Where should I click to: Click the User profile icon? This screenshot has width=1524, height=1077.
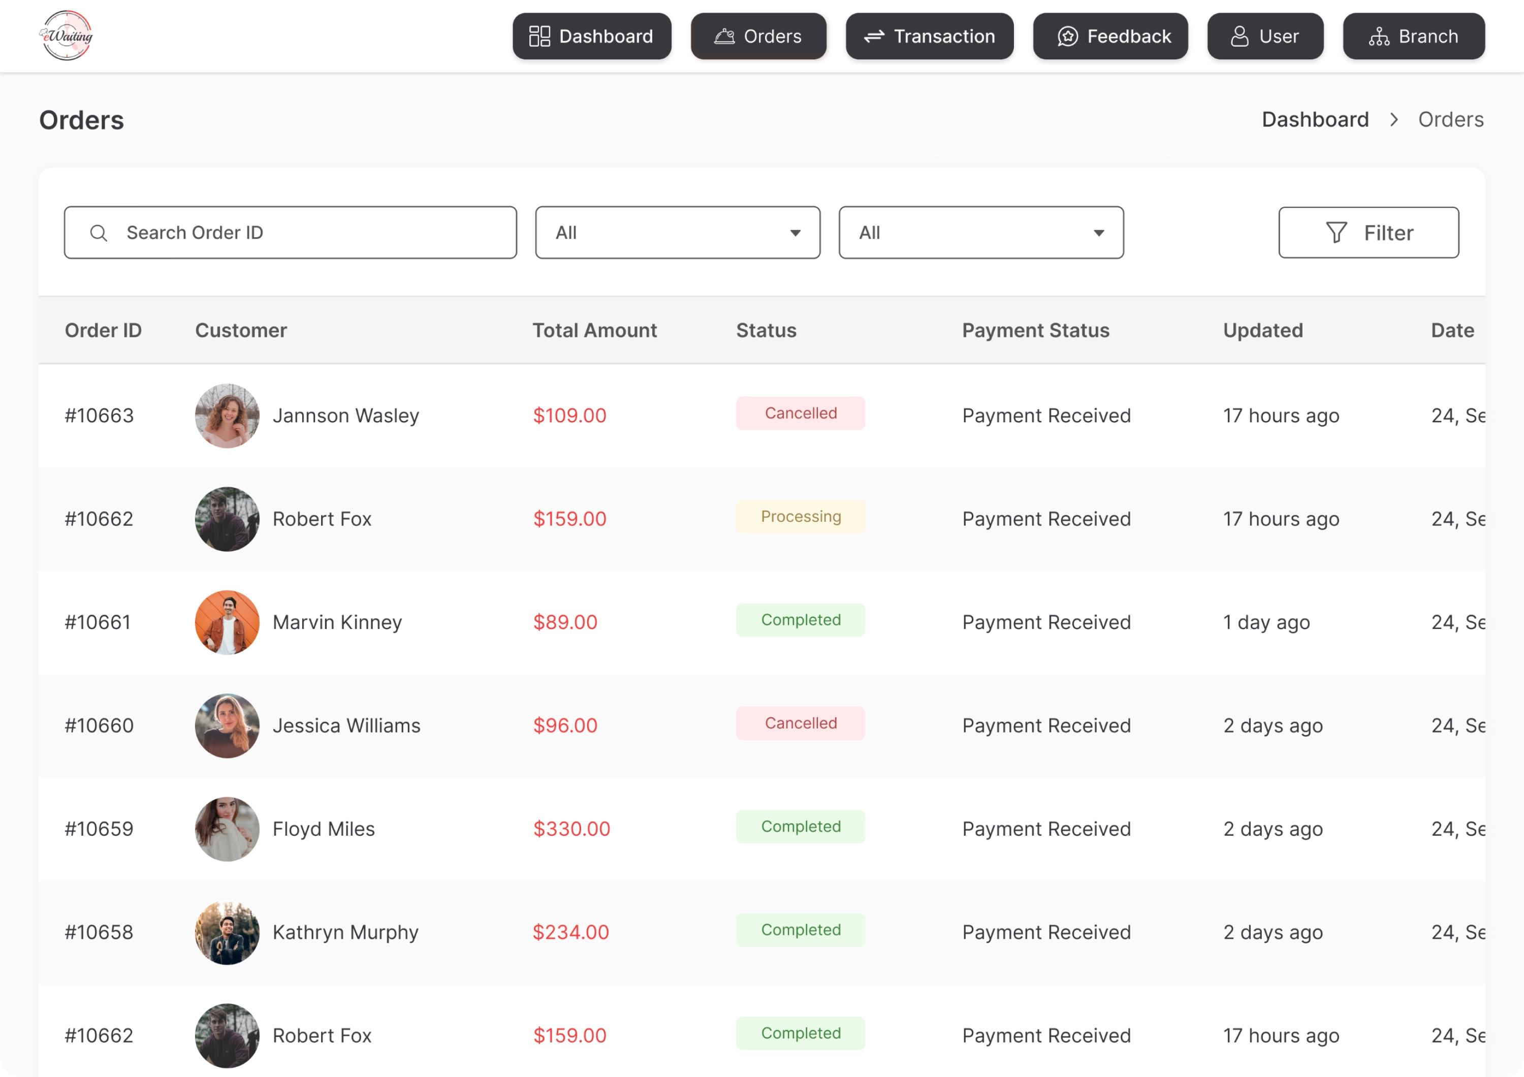(1239, 37)
